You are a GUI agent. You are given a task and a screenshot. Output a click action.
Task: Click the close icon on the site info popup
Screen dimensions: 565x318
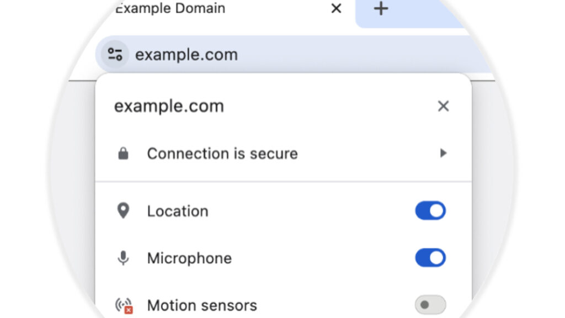(x=443, y=106)
